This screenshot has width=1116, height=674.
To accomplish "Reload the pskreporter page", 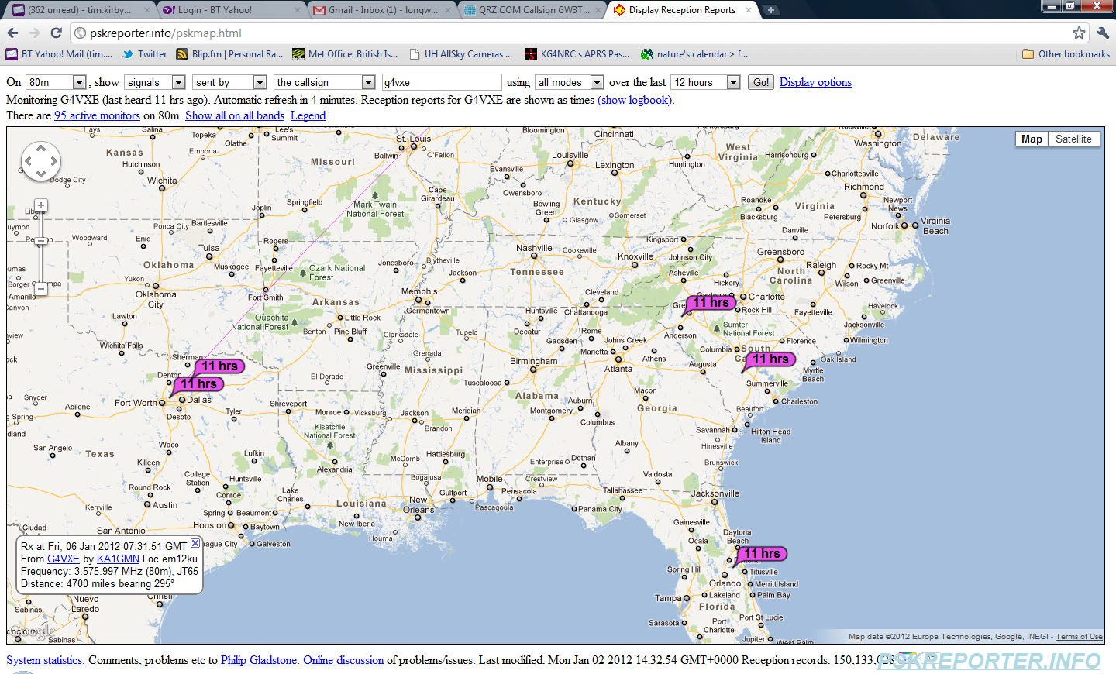I will tap(55, 34).
